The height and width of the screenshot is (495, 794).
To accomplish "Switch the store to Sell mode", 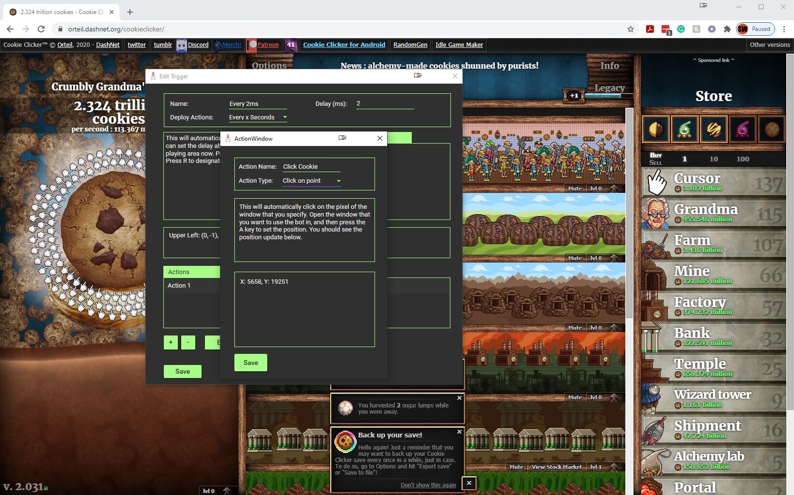I will click(656, 163).
